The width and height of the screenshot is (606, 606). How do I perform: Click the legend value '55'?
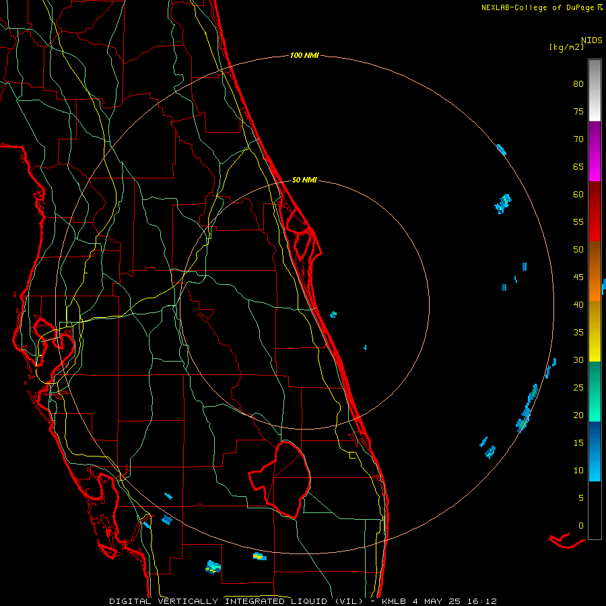point(578,222)
